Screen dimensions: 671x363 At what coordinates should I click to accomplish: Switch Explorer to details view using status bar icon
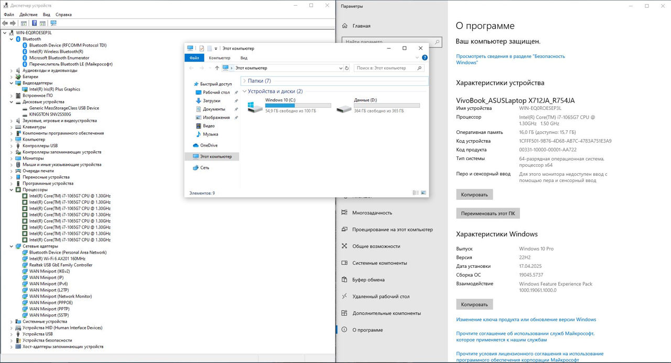[416, 193]
